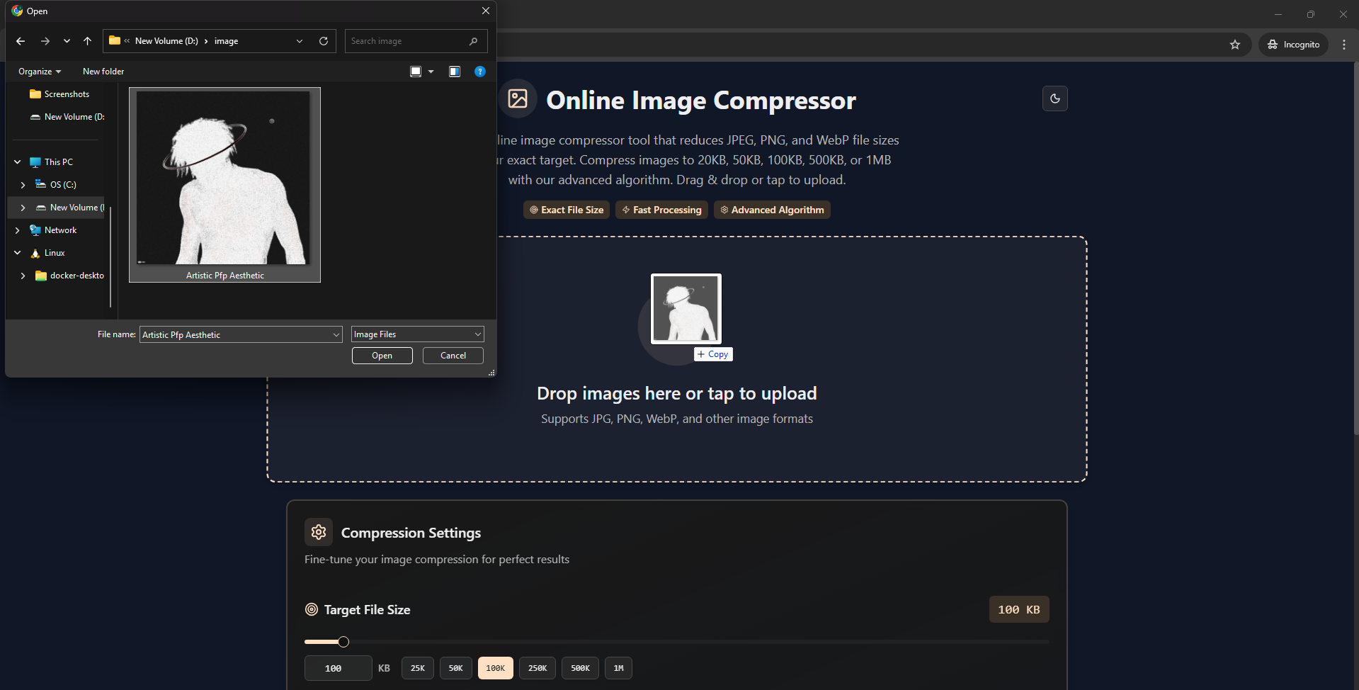The height and width of the screenshot is (690, 1359).
Task: Click the Target File Size bullseye icon
Action: [312, 609]
